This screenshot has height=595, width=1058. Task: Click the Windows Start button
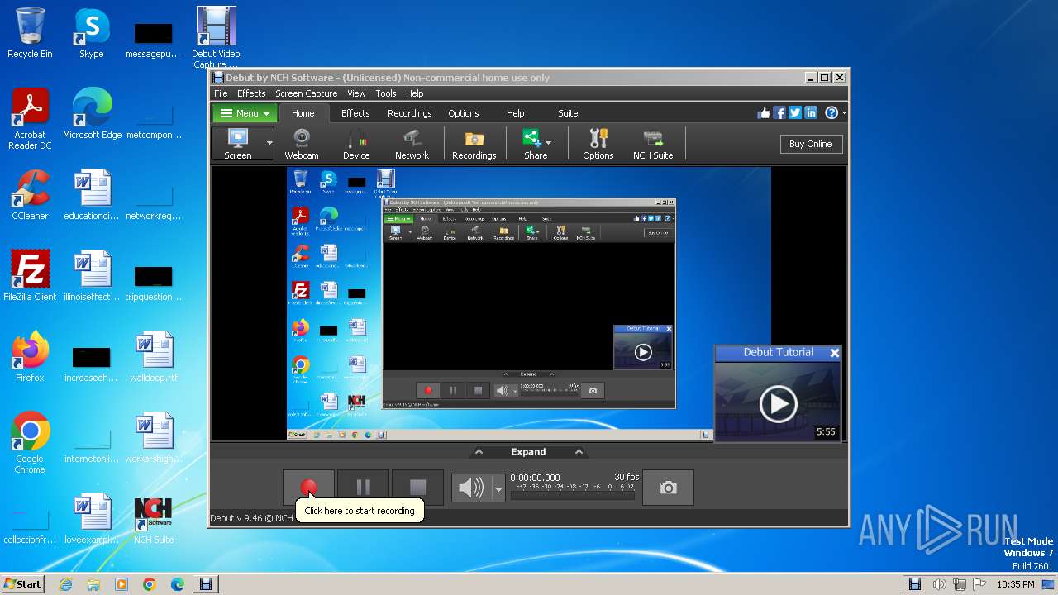tap(23, 584)
